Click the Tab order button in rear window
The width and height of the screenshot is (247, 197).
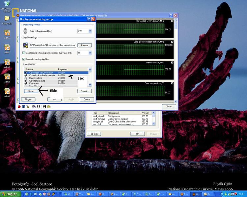pyautogui.click(x=94, y=134)
